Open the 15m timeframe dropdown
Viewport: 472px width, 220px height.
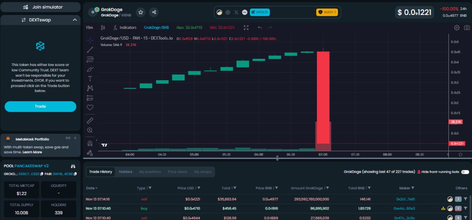click(x=90, y=28)
